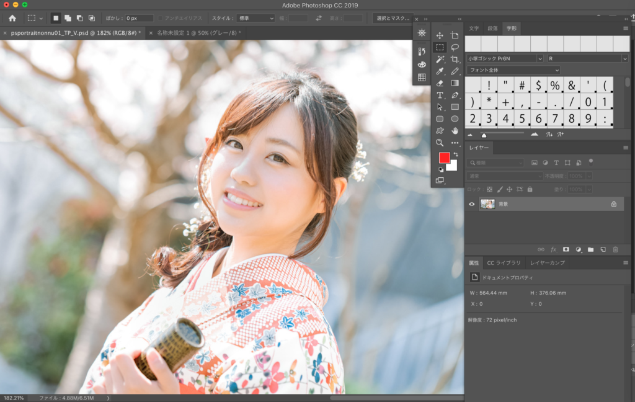Click the Home icon in options bar
Screen dimensions: 635x402
click(12, 18)
